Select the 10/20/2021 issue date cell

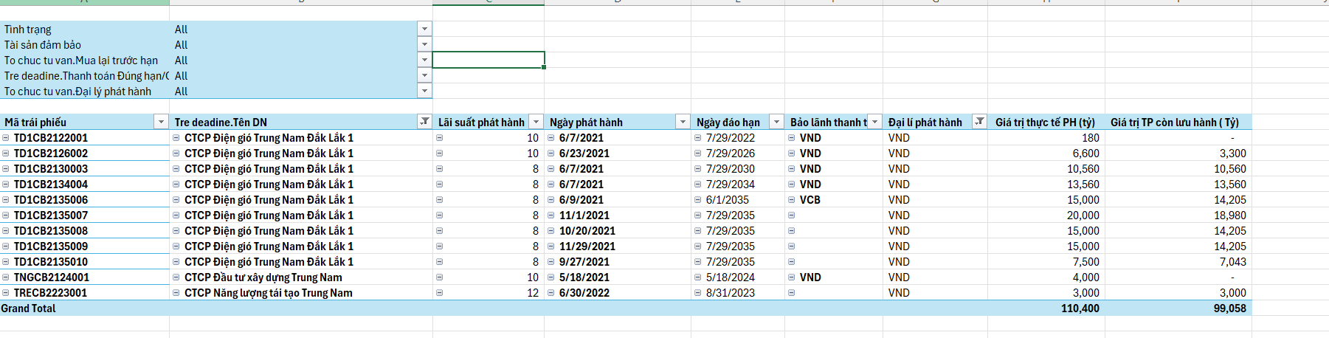618,231
